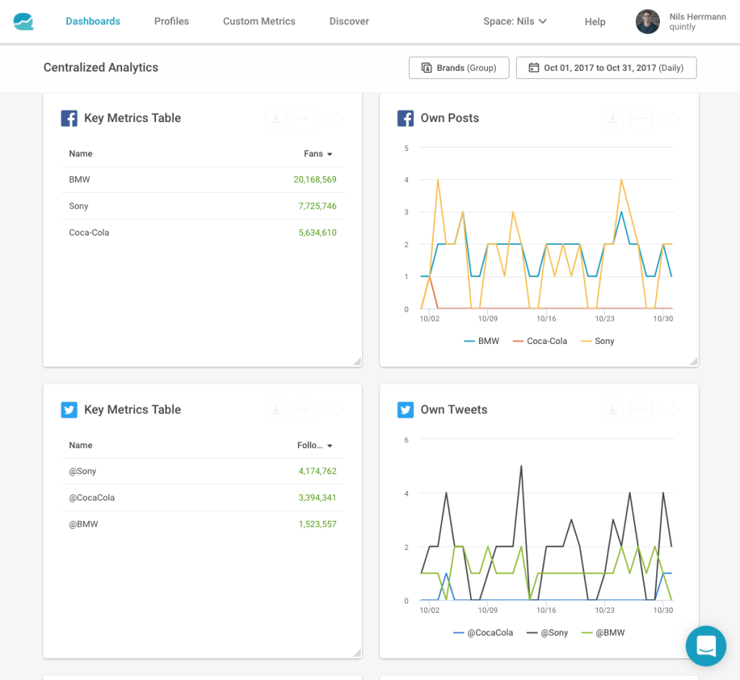
Task: Click the Brands (Group) button
Action: (459, 68)
